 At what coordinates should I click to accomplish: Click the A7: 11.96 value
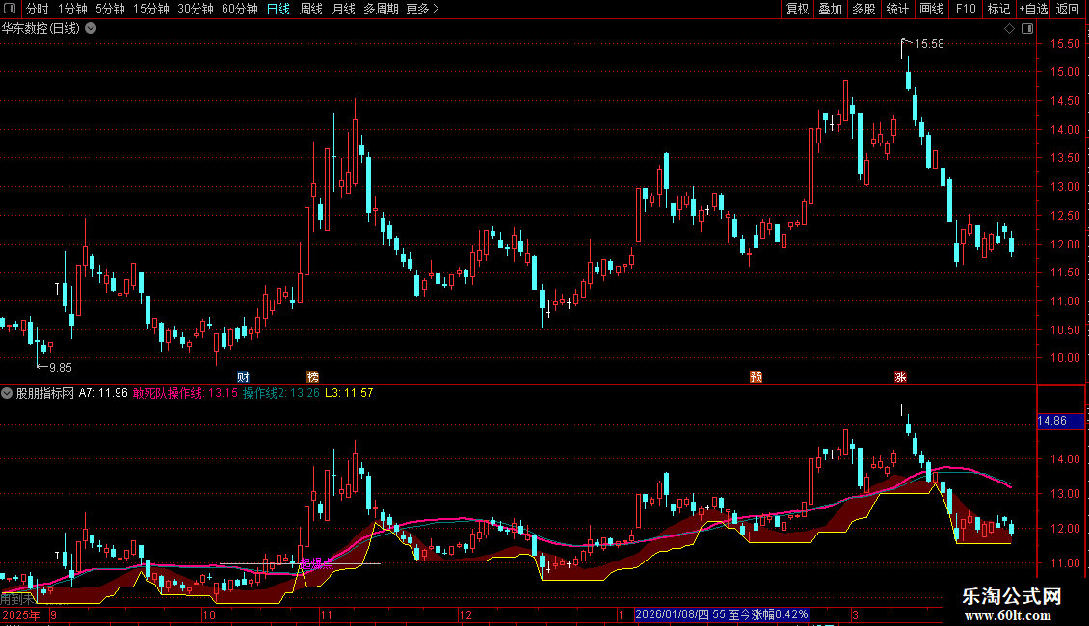(x=103, y=393)
